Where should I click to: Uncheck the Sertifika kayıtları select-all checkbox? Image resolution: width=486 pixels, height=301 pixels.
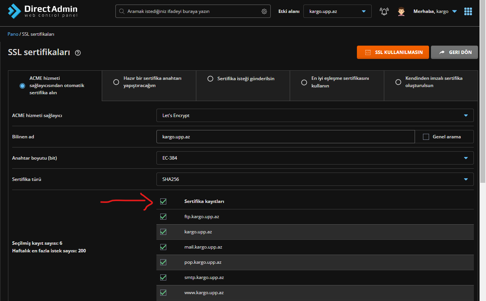(163, 201)
